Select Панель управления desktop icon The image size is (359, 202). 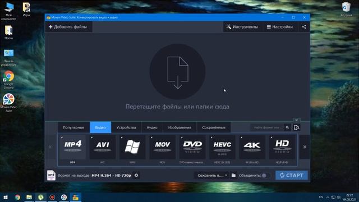(x=8, y=57)
